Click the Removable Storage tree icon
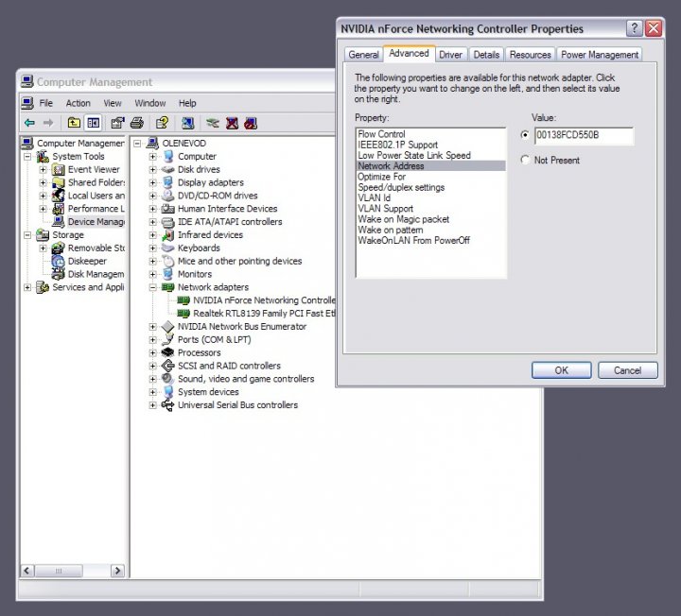The image size is (681, 616). click(59, 248)
